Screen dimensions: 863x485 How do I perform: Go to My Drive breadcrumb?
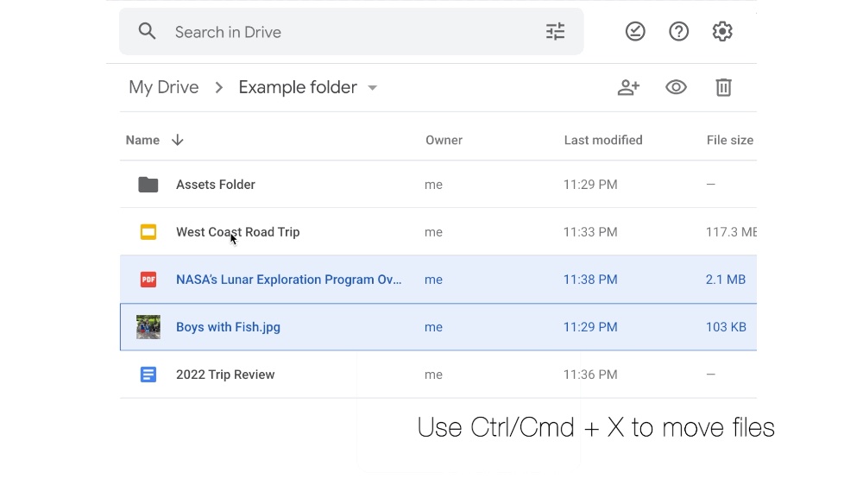coord(163,87)
